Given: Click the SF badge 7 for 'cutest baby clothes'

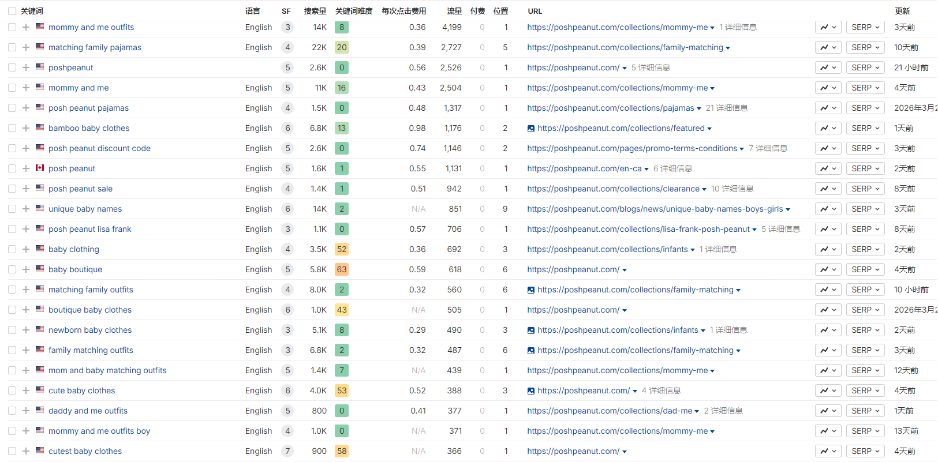Looking at the screenshot, I should tap(287, 451).
